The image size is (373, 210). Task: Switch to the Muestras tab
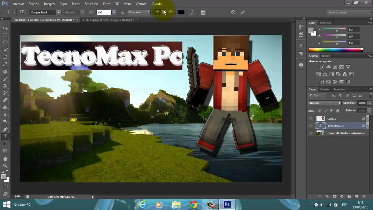[326, 23]
